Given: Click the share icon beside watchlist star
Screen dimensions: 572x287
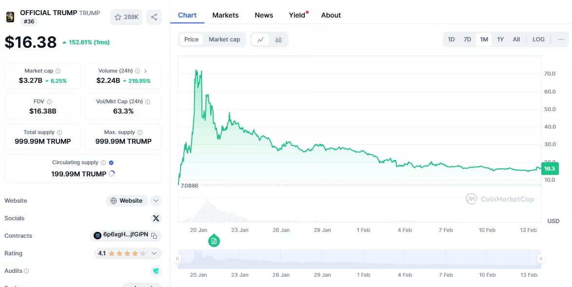Looking at the screenshot, I should tap(154, 17).
